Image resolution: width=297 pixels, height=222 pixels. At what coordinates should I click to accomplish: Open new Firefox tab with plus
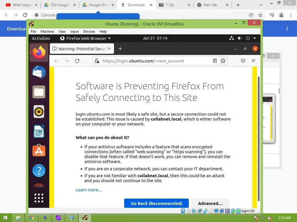(x=120, y=49)
